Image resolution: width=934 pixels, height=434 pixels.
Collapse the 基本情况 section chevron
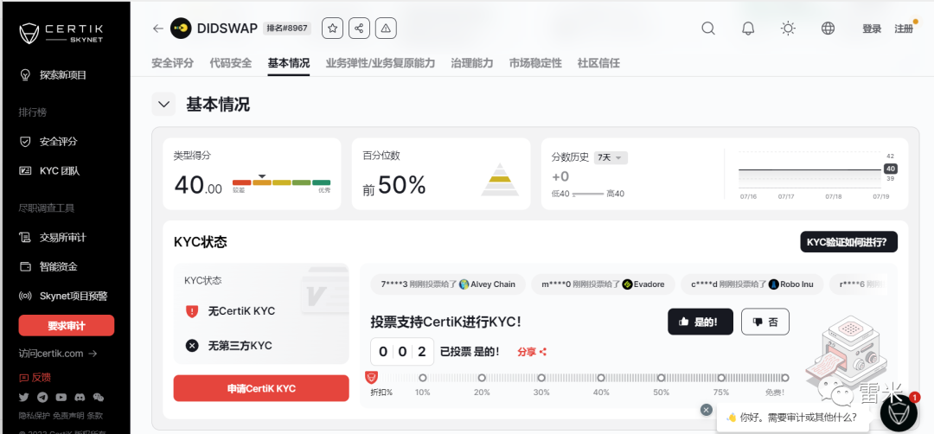(163, 105)
